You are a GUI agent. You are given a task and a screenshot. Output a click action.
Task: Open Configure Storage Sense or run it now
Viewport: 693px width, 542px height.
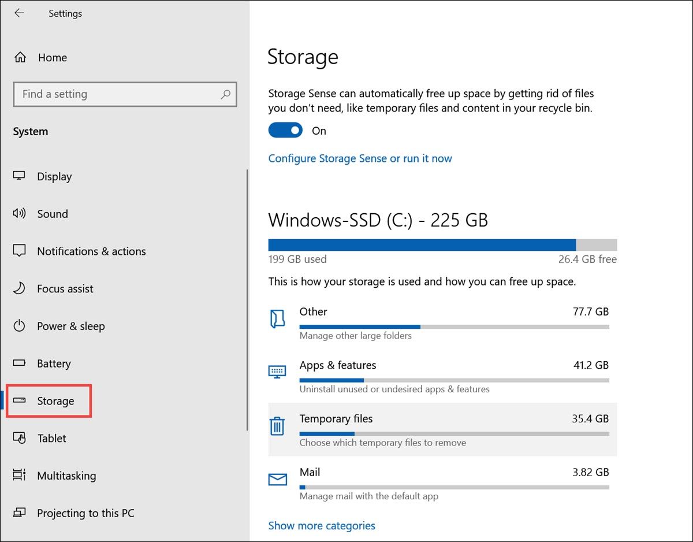tap(360, 158)
